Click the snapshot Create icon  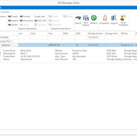coord(50,17)
